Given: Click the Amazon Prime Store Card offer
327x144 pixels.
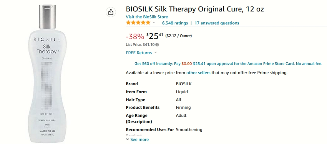Looking at the screenshot, I should point(228,64).
